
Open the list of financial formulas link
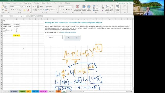(x=69, y=32)
